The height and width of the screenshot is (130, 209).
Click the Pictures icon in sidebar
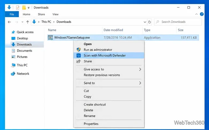click(13, 57)
